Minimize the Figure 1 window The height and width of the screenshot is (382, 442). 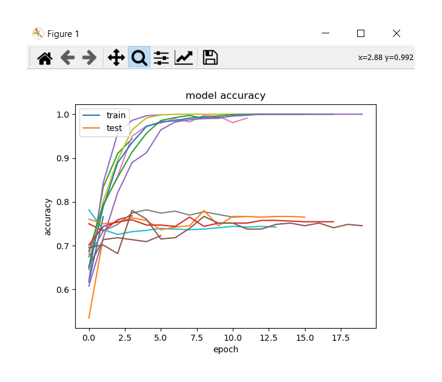click(326, 33)
